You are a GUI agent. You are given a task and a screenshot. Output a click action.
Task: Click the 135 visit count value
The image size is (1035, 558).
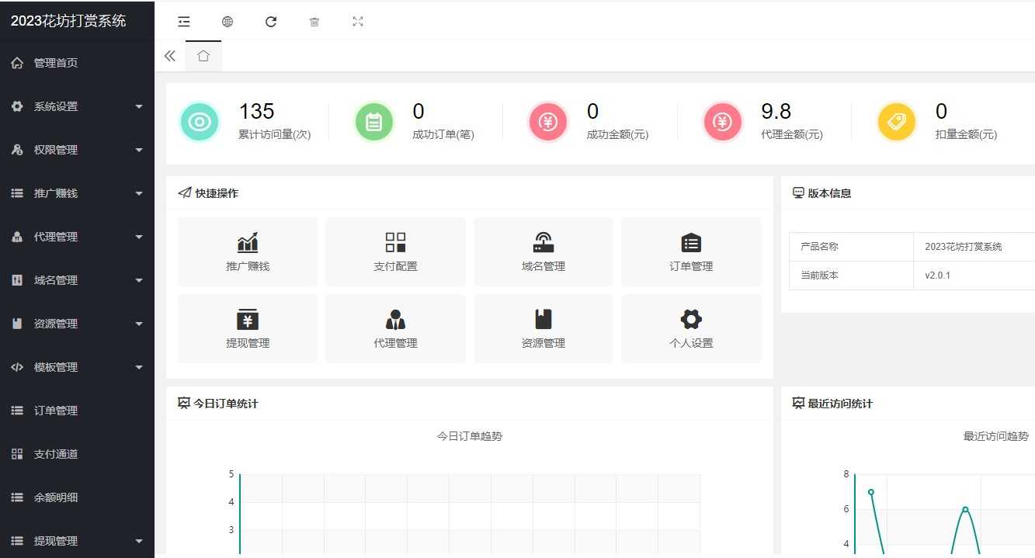[x=256, y=112]
